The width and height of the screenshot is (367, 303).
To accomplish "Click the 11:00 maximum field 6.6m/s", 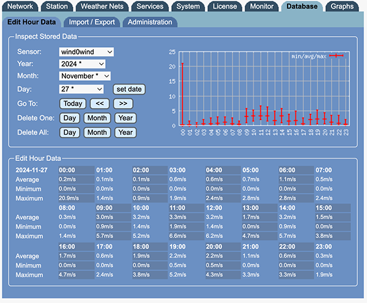I will tap(187, 236).
